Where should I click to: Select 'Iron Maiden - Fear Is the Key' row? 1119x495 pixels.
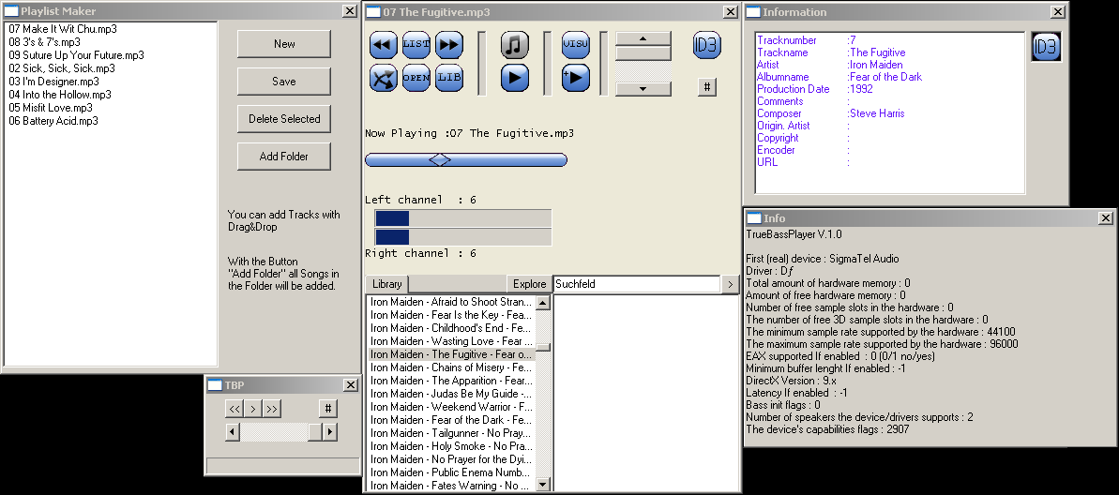pyautogui.click(x=451, y=315)
